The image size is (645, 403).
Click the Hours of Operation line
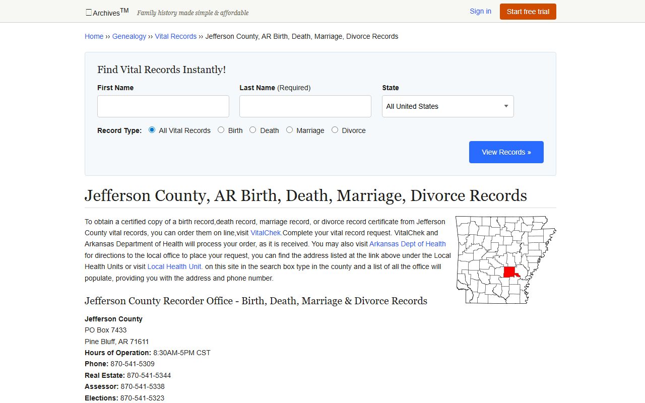point(148,353)
